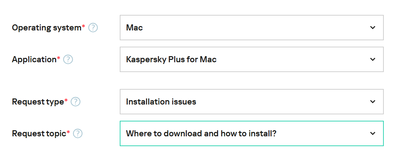395x160 pixels.
Task: Click the selected value "Mac"
Action: point(134,27)
